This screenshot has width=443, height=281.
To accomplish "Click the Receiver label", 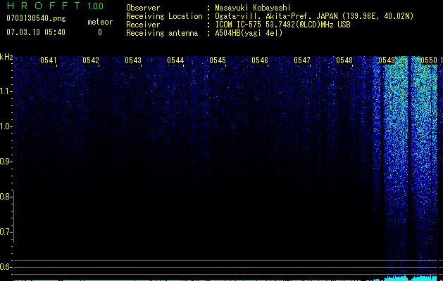I will (143, 25).
